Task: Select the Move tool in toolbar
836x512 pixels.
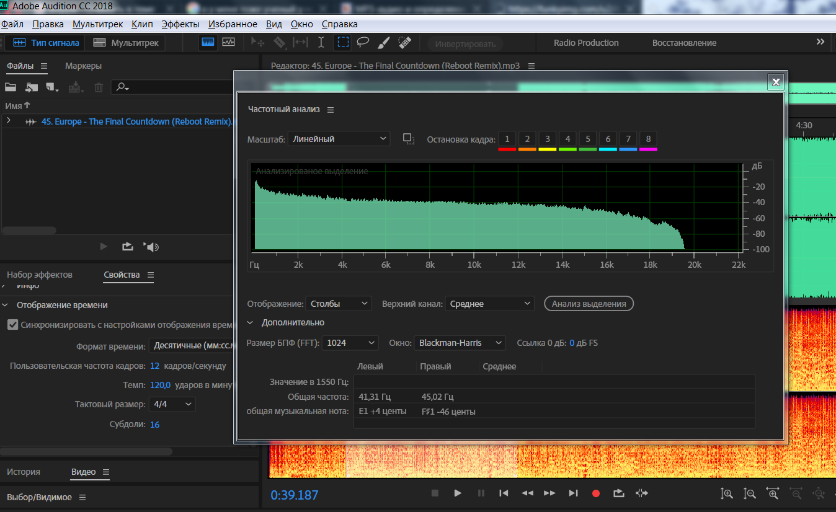Action: point(258,43)
